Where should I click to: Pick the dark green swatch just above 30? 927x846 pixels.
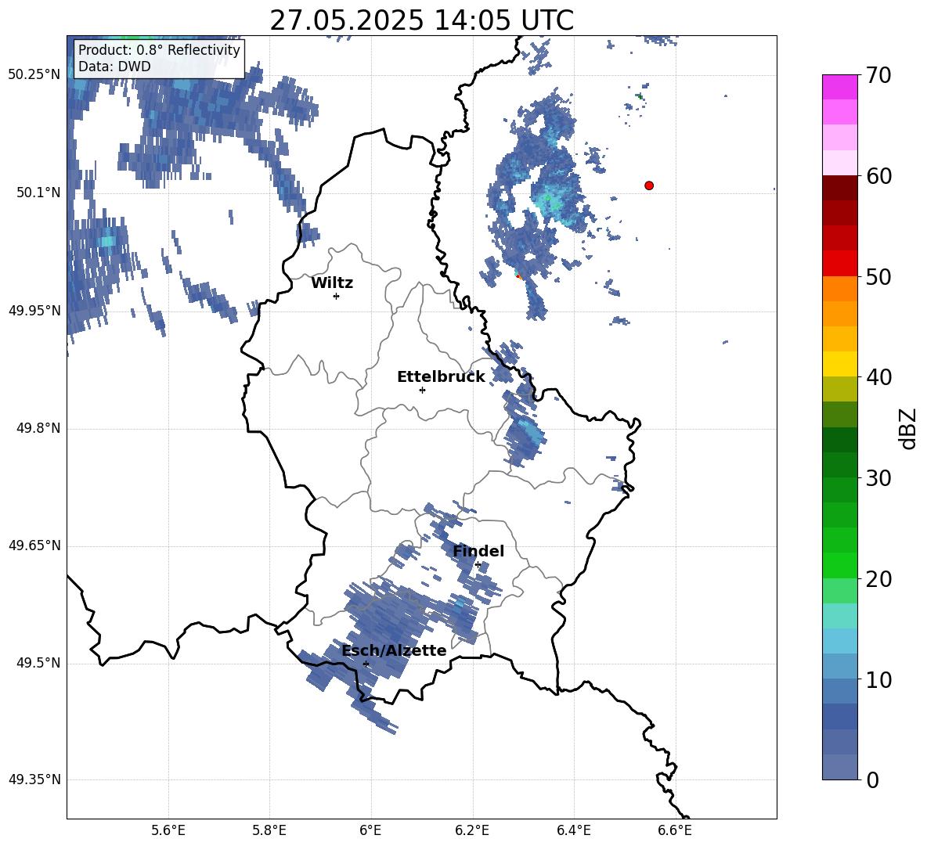839,465
